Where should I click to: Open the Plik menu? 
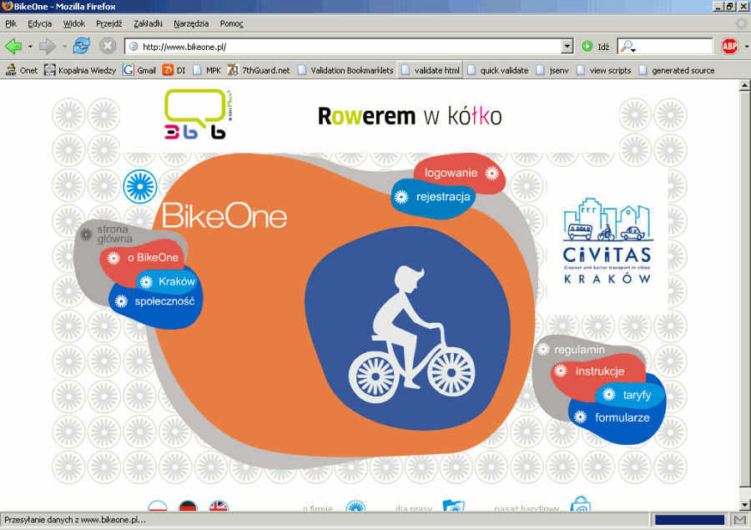pyautogui.click(x=11, y=23)
